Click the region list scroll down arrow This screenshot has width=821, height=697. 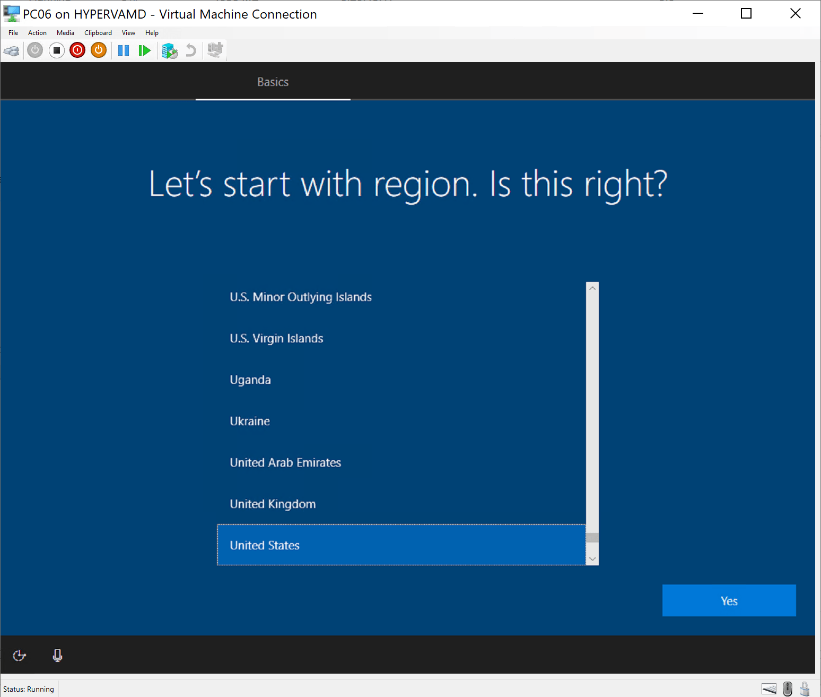point(592,558)
